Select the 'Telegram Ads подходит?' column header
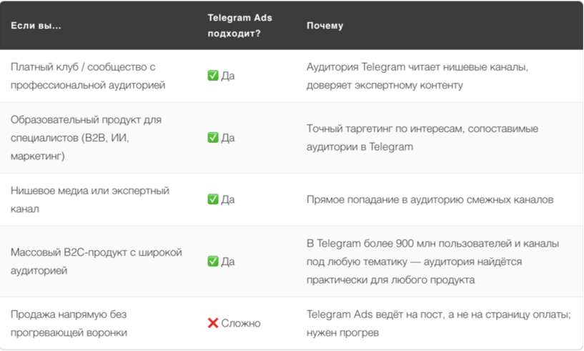 (x=240, y=25)
